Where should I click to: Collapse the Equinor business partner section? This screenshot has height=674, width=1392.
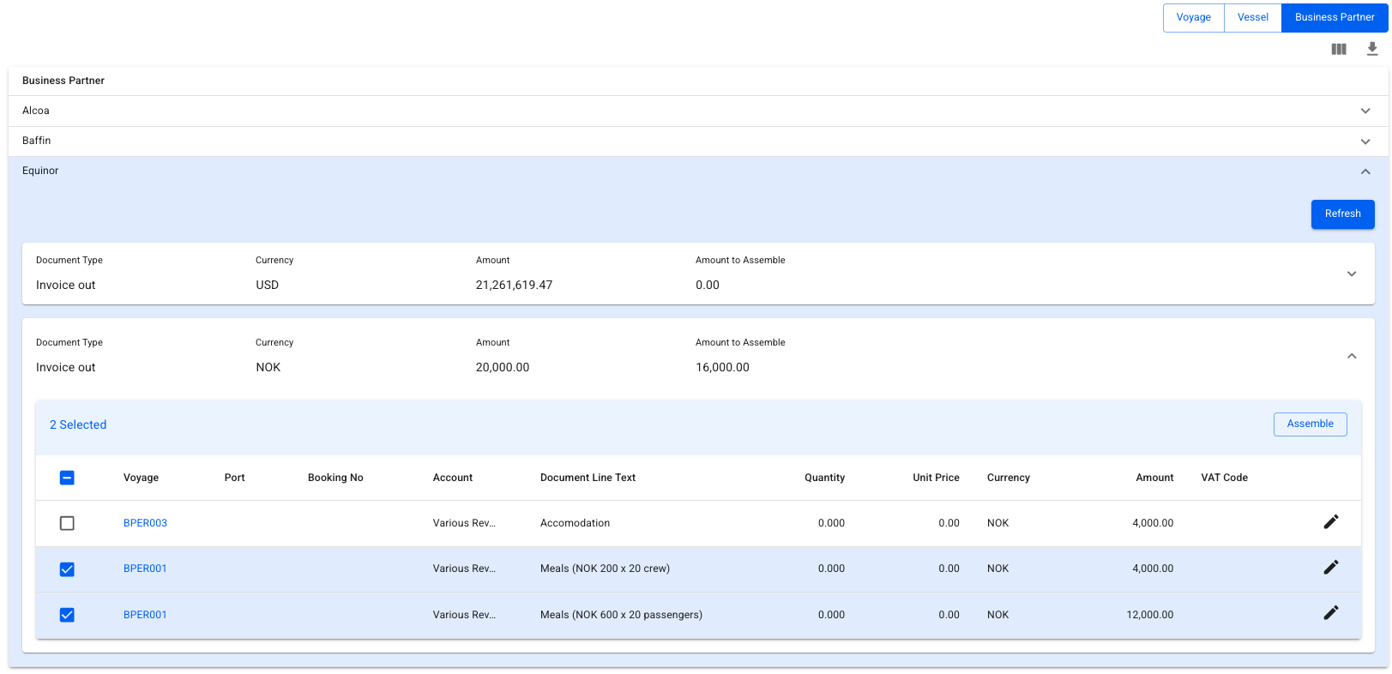(1365, 172)
